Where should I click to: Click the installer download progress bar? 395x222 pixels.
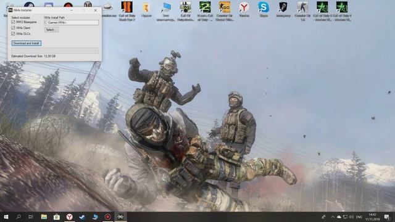pos(55,51)
